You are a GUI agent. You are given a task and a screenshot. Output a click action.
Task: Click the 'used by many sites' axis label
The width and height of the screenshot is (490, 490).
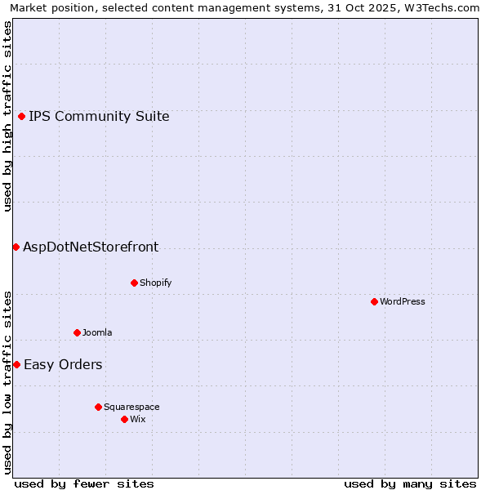tap(410, 483)
